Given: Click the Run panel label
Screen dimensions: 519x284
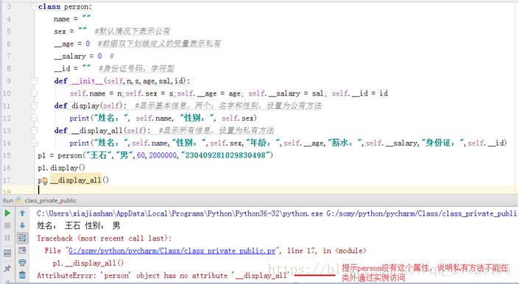Looking at the screenshot, I should pos(8,201).
